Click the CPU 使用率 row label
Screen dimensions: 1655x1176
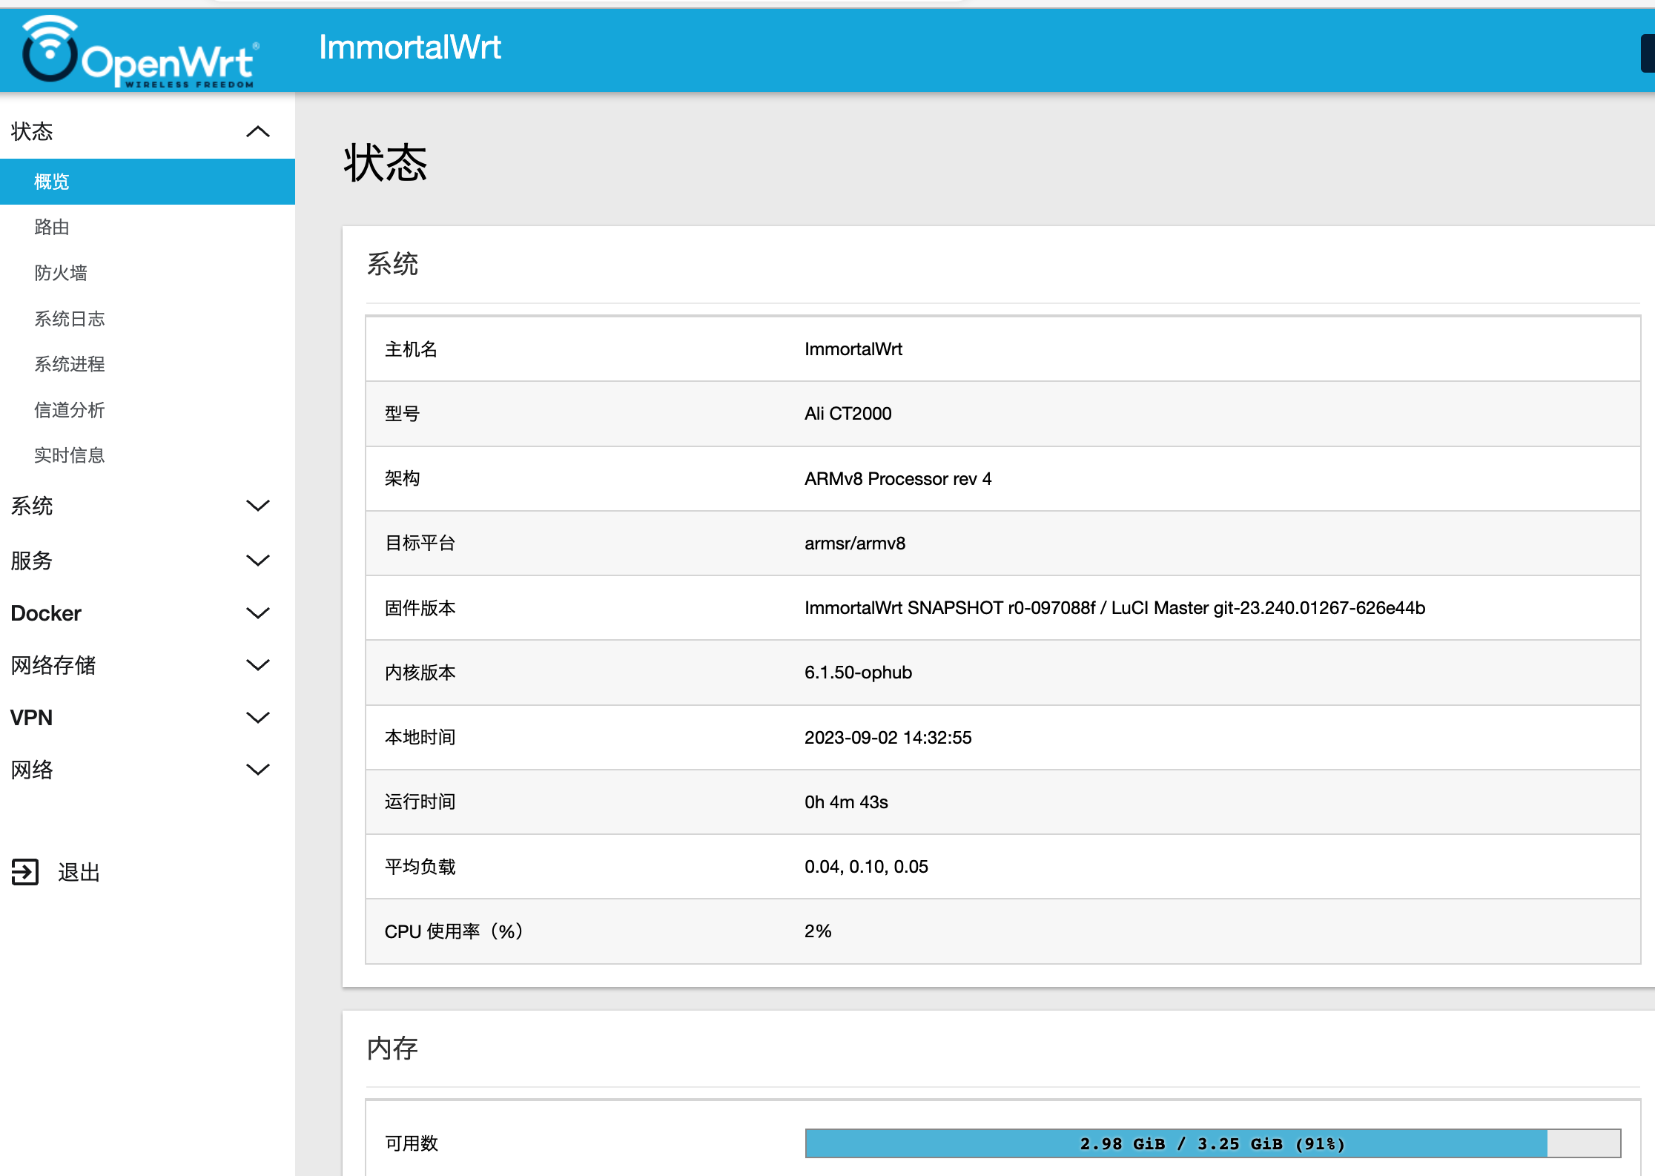pyautogui.click(x=454, y=931)
